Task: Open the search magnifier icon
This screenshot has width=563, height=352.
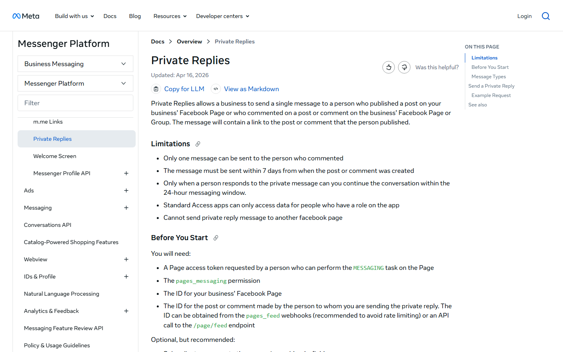Action: coord(546,16)
